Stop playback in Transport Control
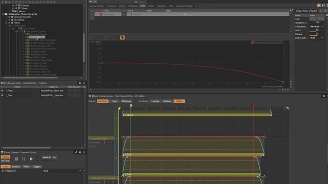The width and height of the screenshot is (328, 184). (16, 159)
